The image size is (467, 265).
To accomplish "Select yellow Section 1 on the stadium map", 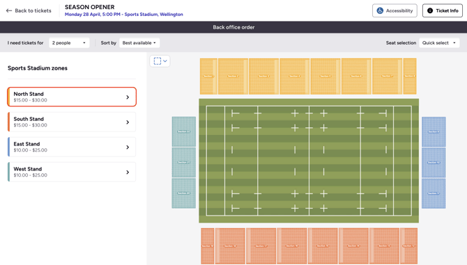I will (208, 77).
